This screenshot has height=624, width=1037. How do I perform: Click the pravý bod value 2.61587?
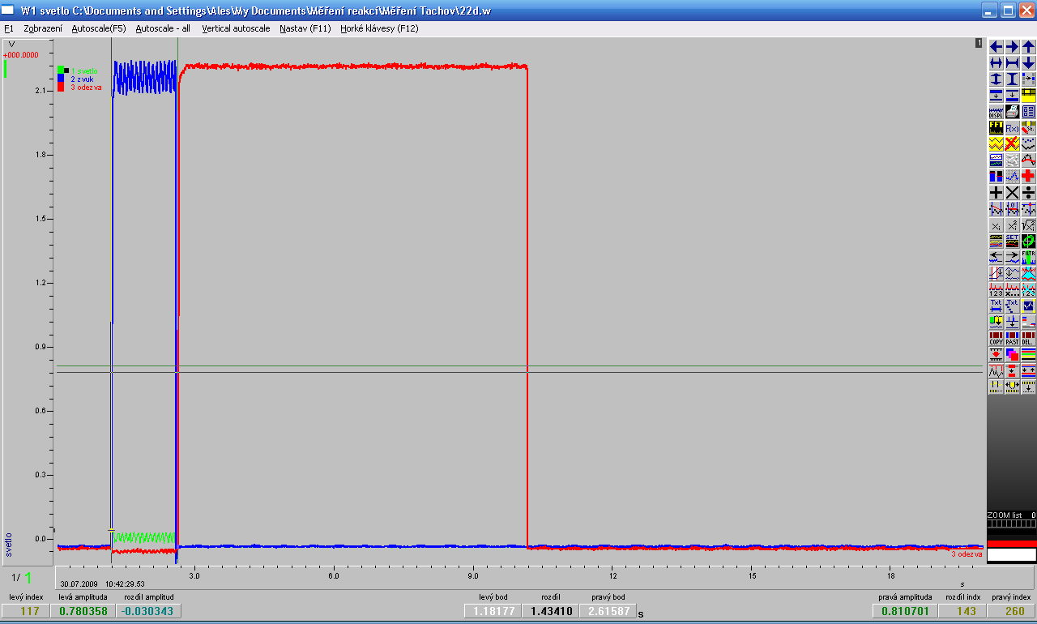pyautogui.click(x=608, y=611)
